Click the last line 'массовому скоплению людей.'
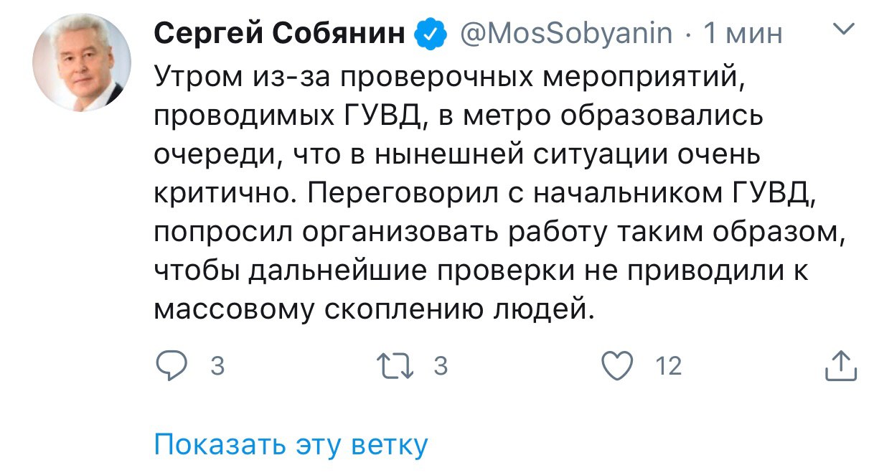Image resolution: width=874 pixels, height=473 pixels. (375, 308)
